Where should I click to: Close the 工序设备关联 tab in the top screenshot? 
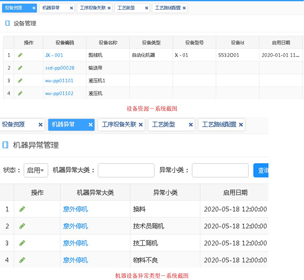[x=109, y=8]
